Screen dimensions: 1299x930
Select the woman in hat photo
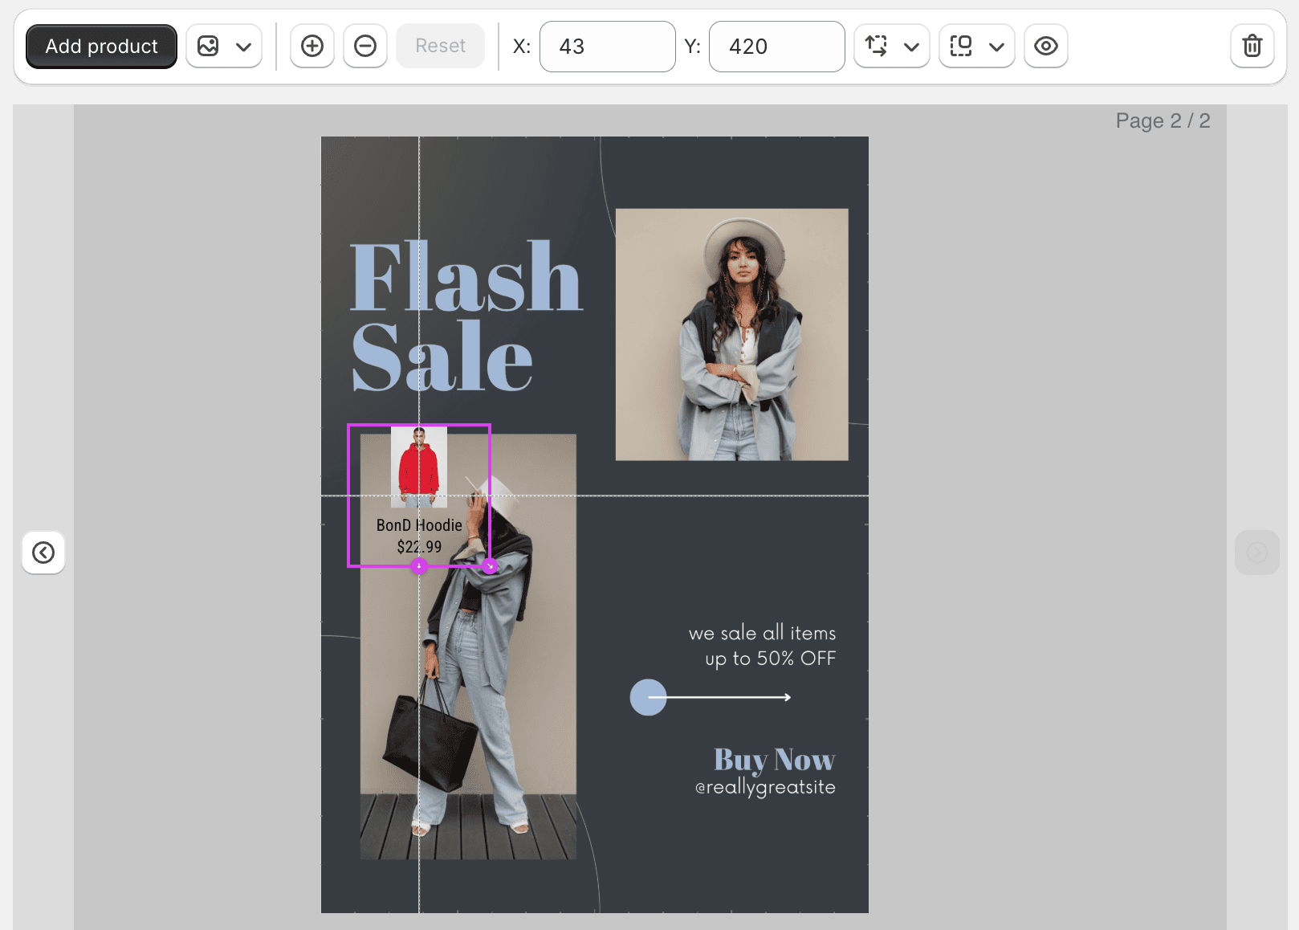731,334
